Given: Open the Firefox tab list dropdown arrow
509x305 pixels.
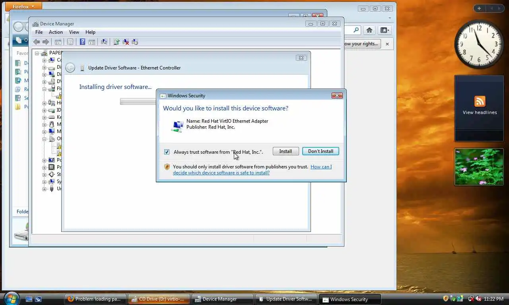Looking at the screenshot, I should (390, 18).
